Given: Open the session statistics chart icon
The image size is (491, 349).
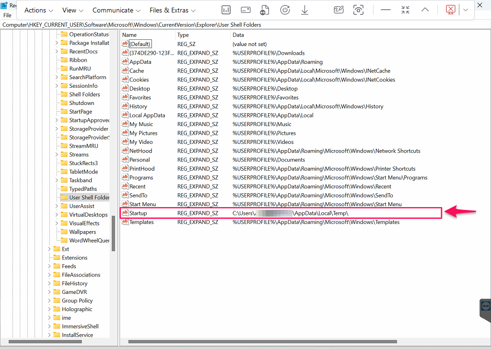Looking at the screenshot, I should (x=226, y=10).
